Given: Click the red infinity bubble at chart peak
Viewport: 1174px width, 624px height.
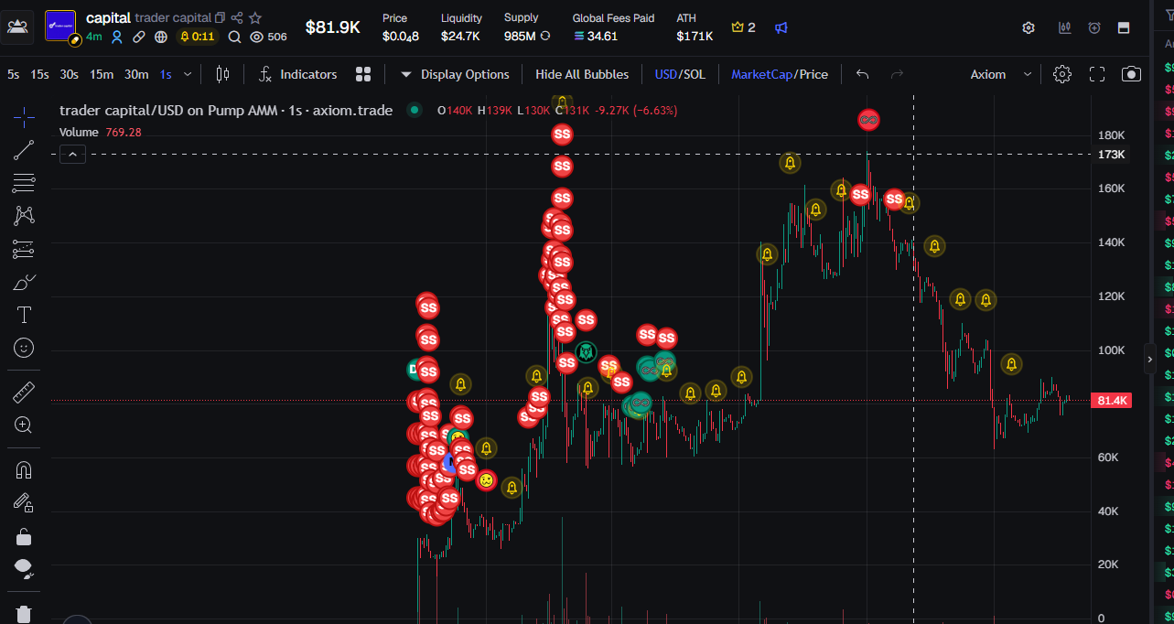Looking at the screenshot, I should click(868, 120).
